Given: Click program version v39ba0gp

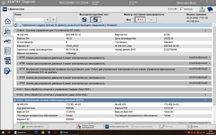Looking at the screenshot, I should point(71,53).
